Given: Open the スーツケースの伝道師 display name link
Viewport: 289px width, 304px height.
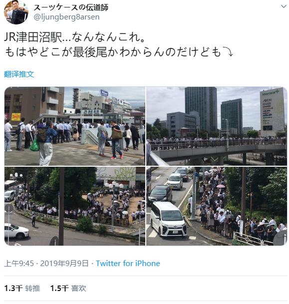Looking at the screenshot, I should point(71,7).
